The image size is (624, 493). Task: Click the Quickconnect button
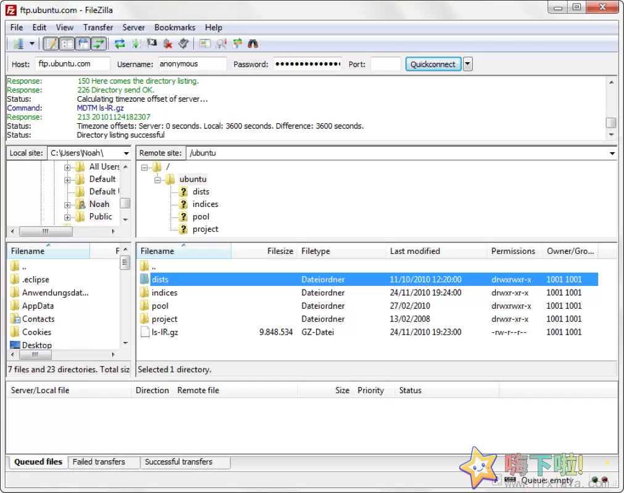[x=433, y=63]
